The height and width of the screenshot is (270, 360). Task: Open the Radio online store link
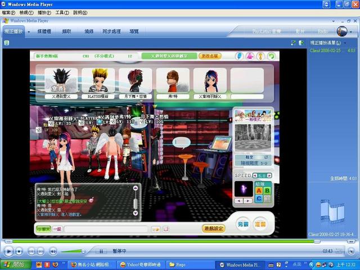[x=322, y=31]
